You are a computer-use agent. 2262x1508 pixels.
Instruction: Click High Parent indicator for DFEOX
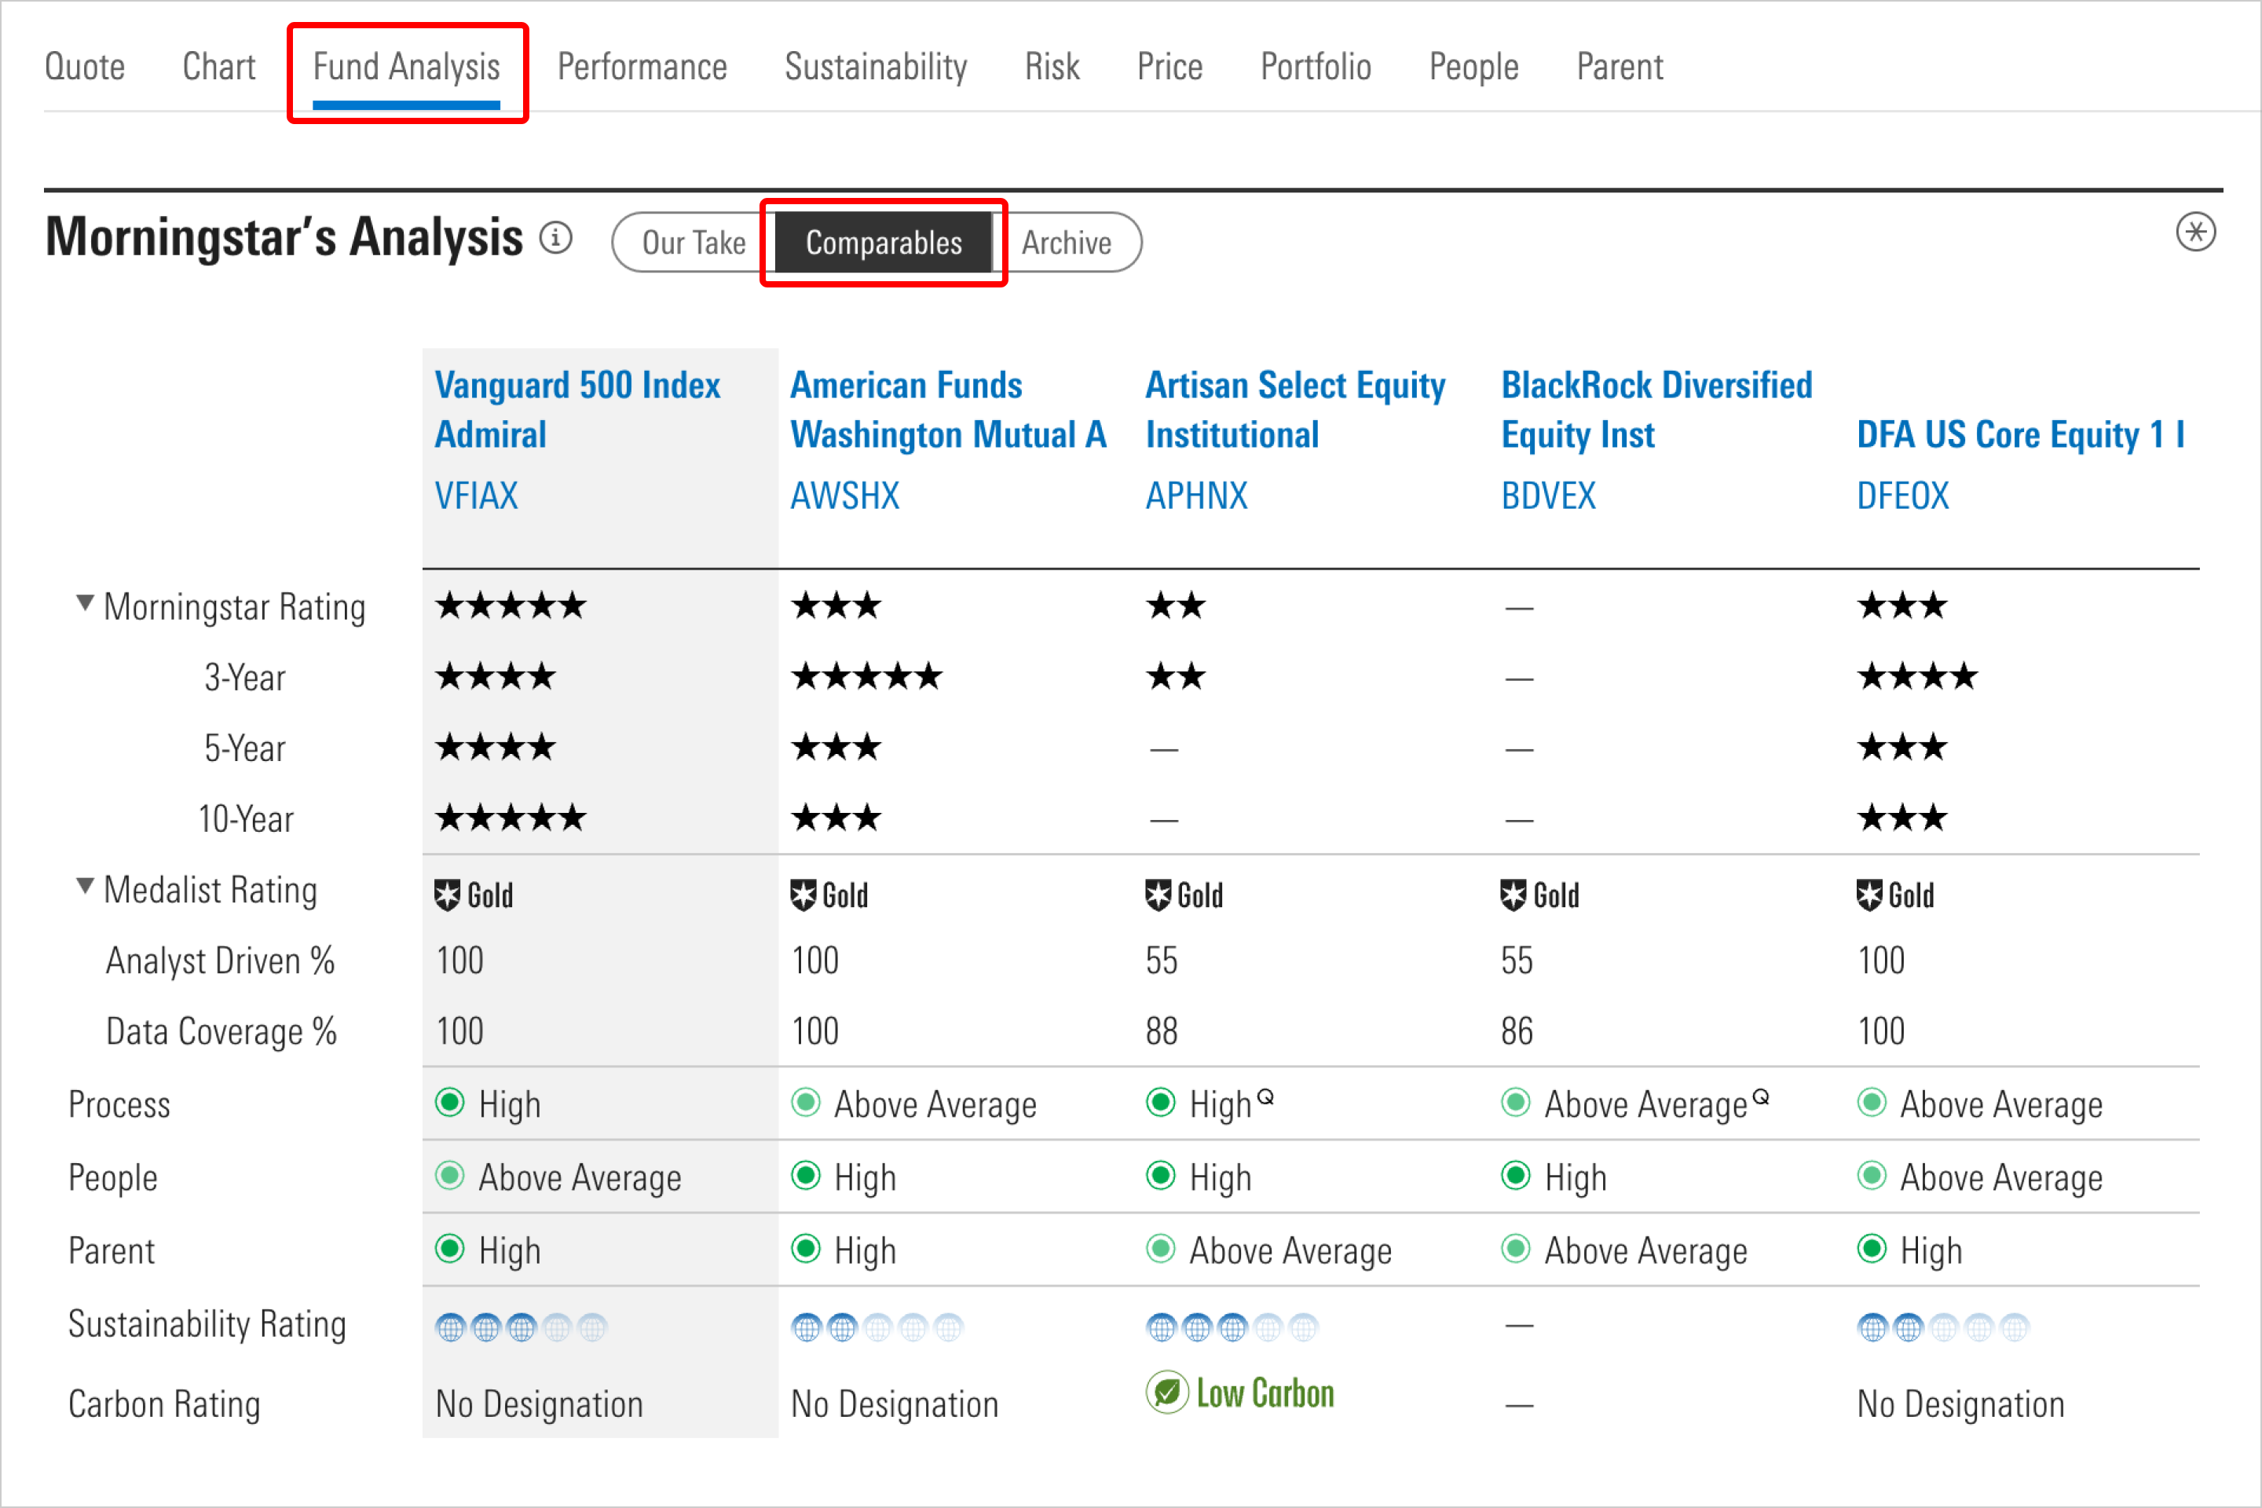1872,1248
